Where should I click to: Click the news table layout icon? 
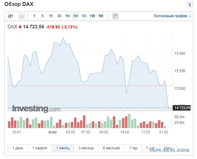point(115,16)
